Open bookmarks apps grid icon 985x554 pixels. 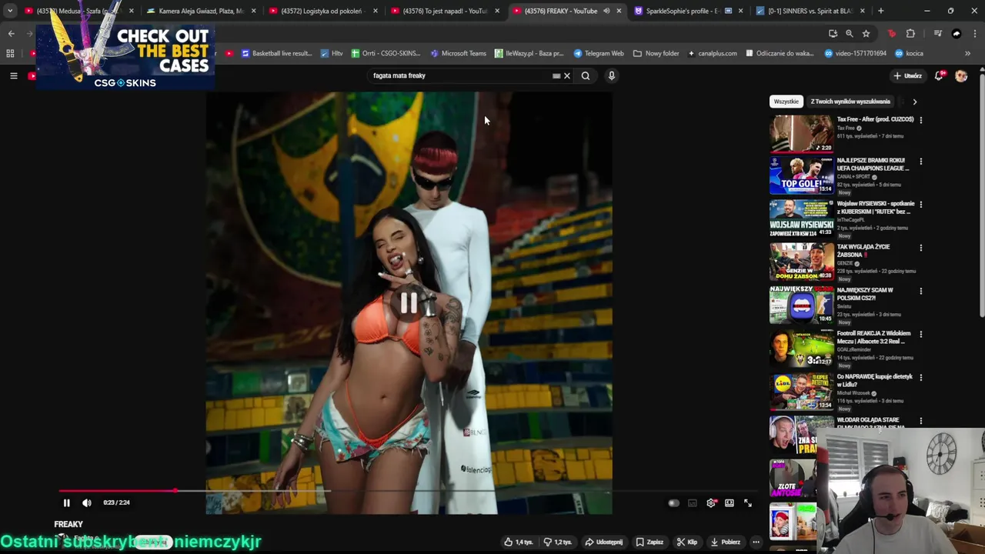tap(10, 53)
